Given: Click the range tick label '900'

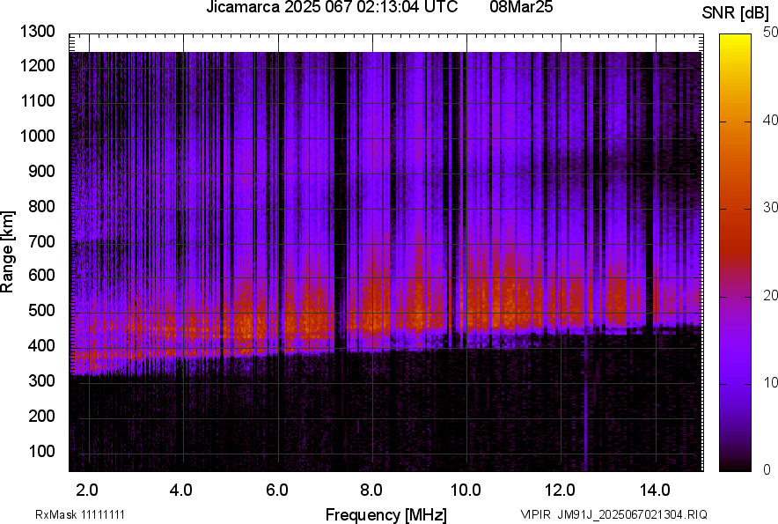Looking at the screenshot, I should point(41,171).
